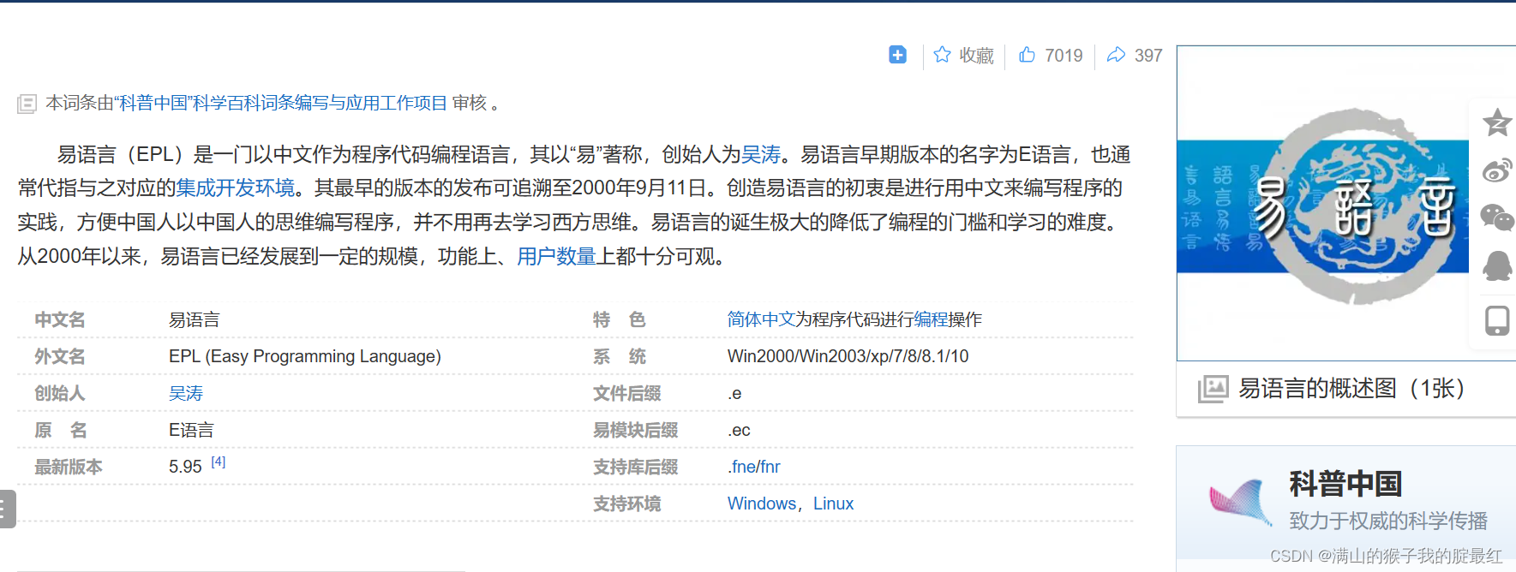
Task: Click the 最新版本 value 5.95
Action: click(185, 467)
